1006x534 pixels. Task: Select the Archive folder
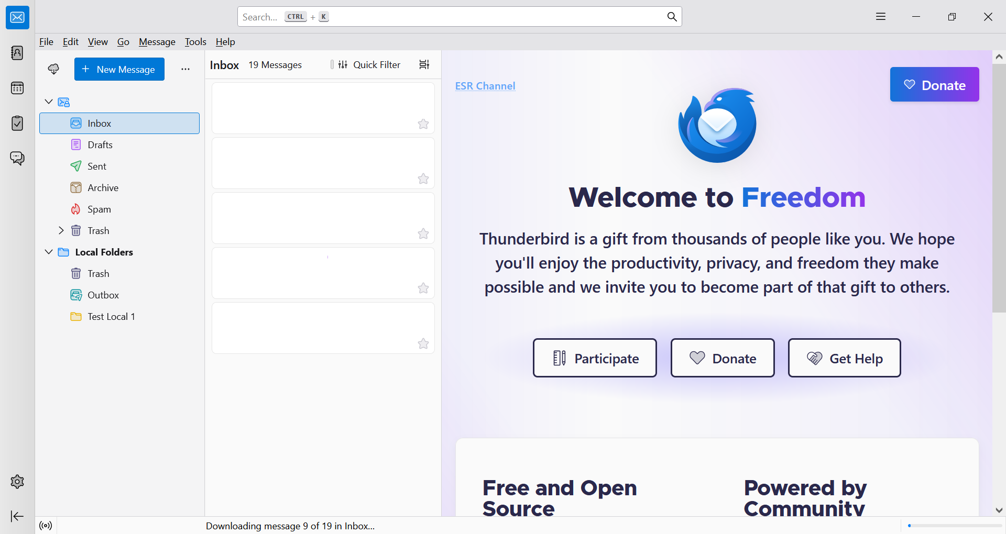tap(119, 187)
